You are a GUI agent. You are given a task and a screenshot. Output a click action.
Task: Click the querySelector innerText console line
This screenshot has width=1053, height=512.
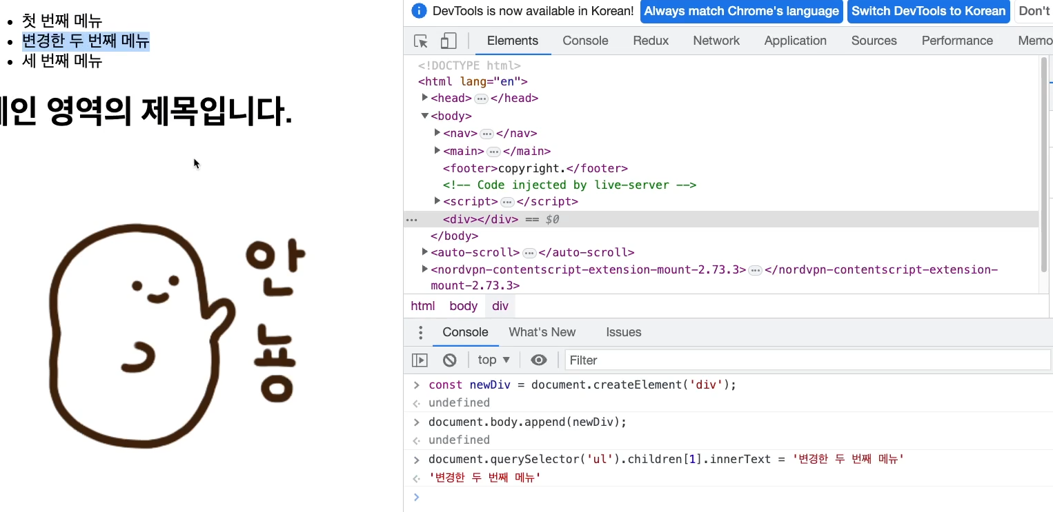(666, 459)
